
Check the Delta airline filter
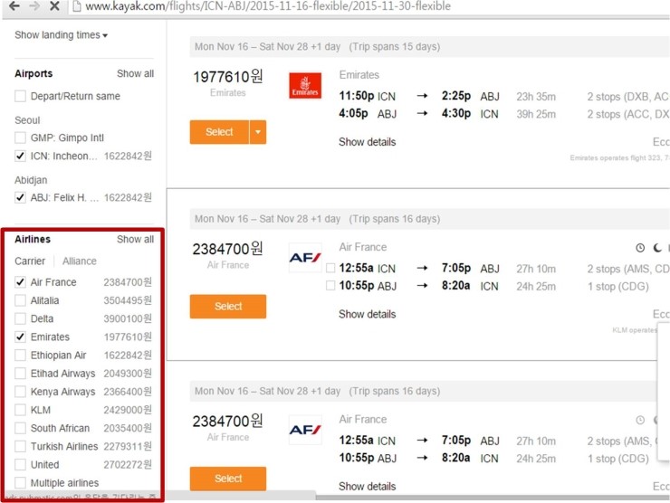coord(20,318)
